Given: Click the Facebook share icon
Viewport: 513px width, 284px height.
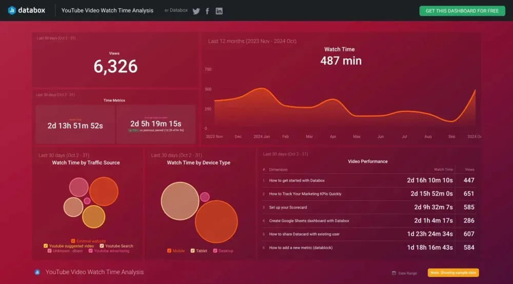Looking at the screenshot, I should coord(207,11).
